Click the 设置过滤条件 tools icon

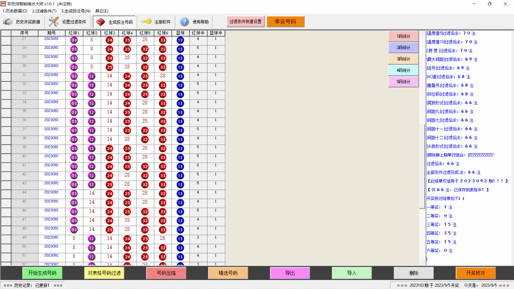pyautogui.click(x=54, y=22)
